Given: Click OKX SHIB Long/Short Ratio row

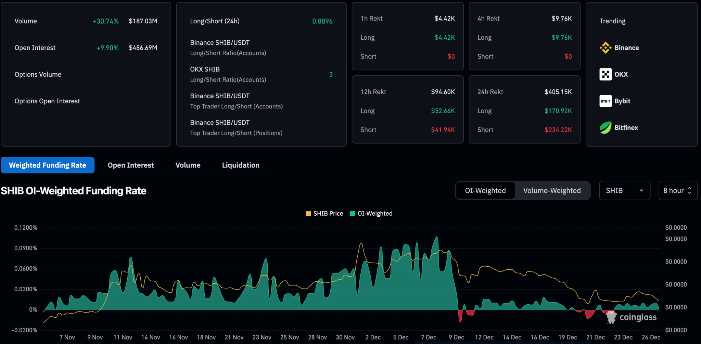Looking at the screenshot, I should point(261,74).
